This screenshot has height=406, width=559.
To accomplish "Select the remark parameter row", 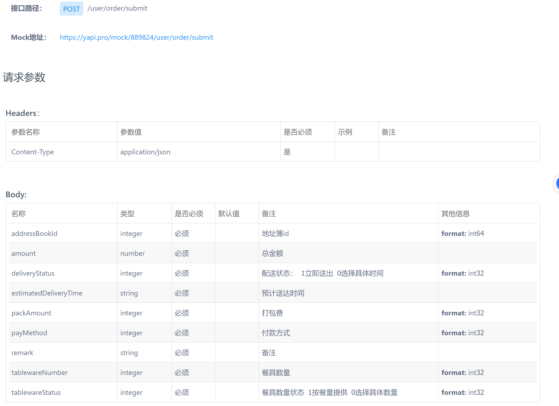I will [x=22, y=353].
